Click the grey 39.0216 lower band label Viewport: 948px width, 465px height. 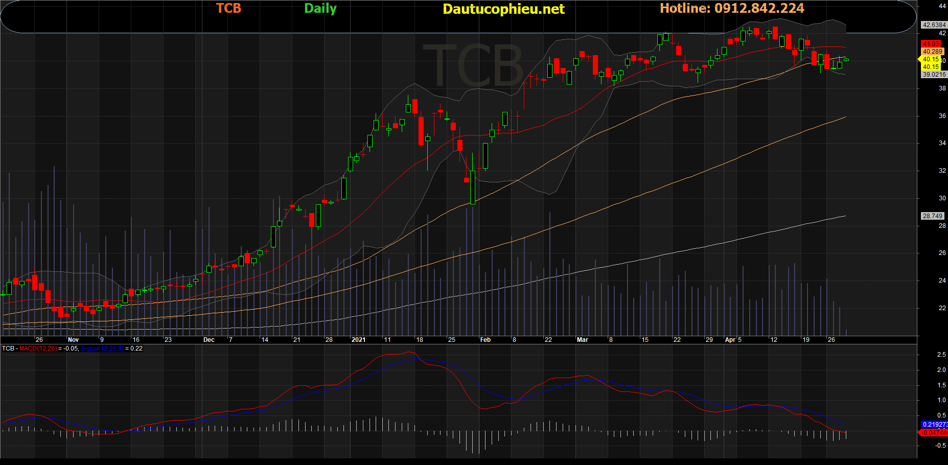(x=934, y=75)
